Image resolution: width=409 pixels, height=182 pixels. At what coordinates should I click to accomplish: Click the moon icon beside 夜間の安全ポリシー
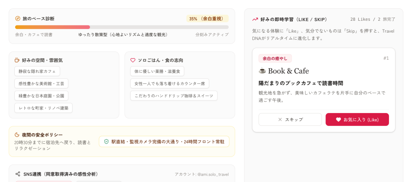(17, 135)
